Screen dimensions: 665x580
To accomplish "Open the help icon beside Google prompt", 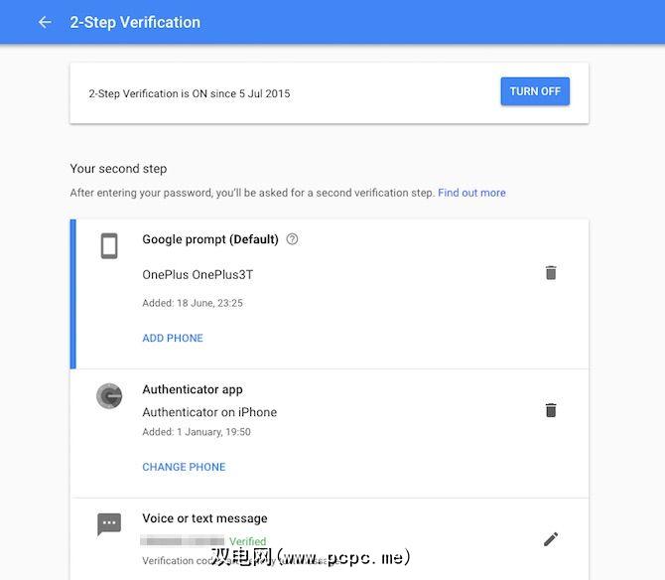I will 292,239.
